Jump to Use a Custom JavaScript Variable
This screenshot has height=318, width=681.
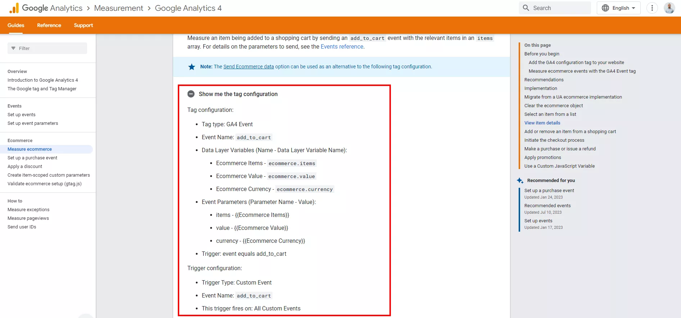click(559, 166)
